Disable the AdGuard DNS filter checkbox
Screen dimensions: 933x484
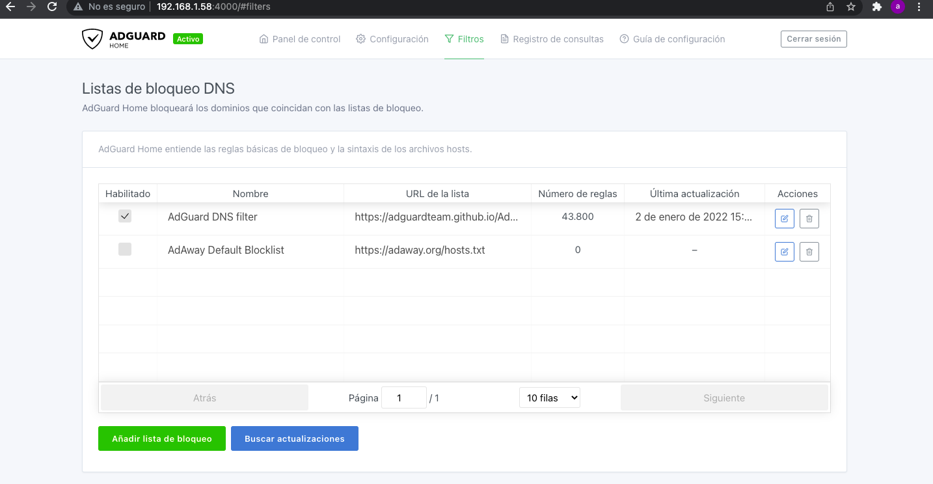[x=125, y=217]
